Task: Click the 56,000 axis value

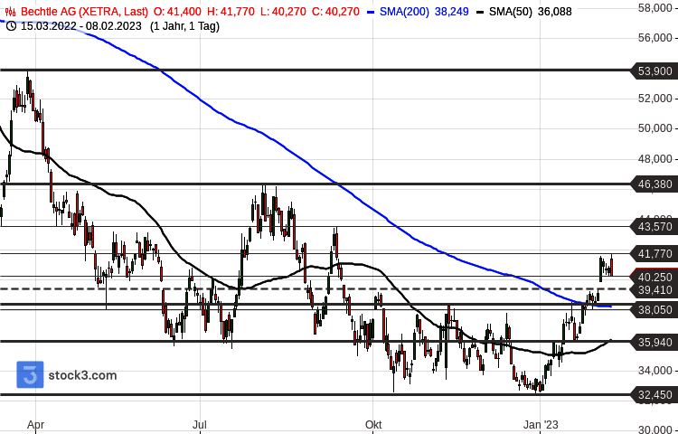Action: [656, 38]
